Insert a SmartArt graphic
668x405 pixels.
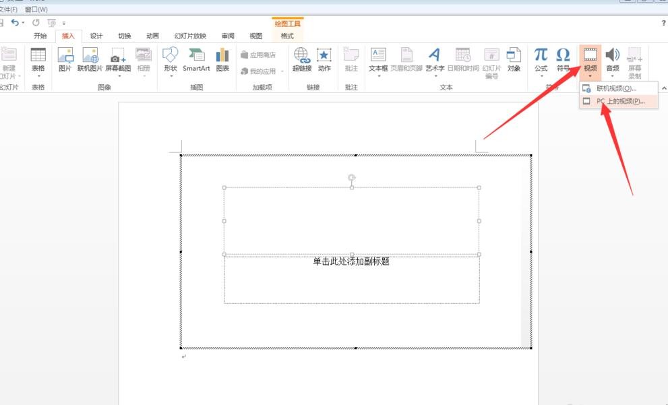click(196, 59)
